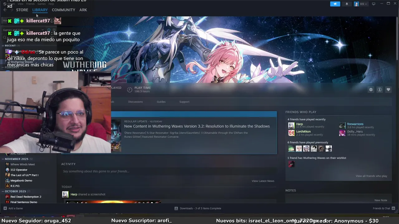399x224 pixels.
Task: Open the COMMUNITY tab
Action: 64,10
